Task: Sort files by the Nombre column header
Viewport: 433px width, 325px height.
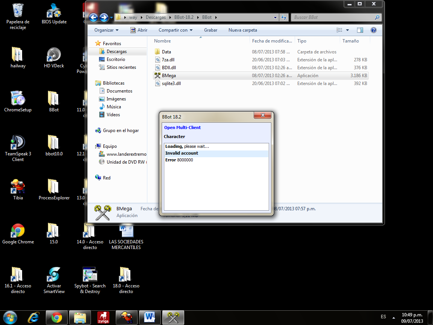Action: click(162, 41)
